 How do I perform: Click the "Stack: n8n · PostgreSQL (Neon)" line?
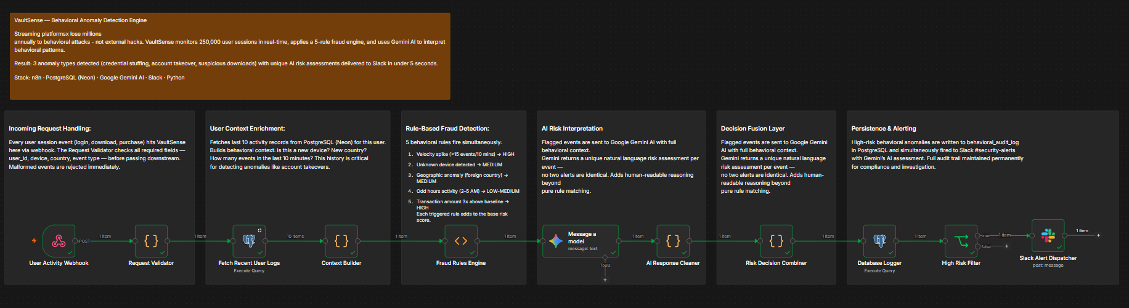point(99,78)
